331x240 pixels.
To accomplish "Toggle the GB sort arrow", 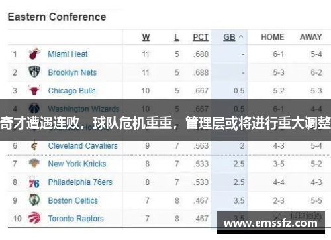I will click(241, 37).
